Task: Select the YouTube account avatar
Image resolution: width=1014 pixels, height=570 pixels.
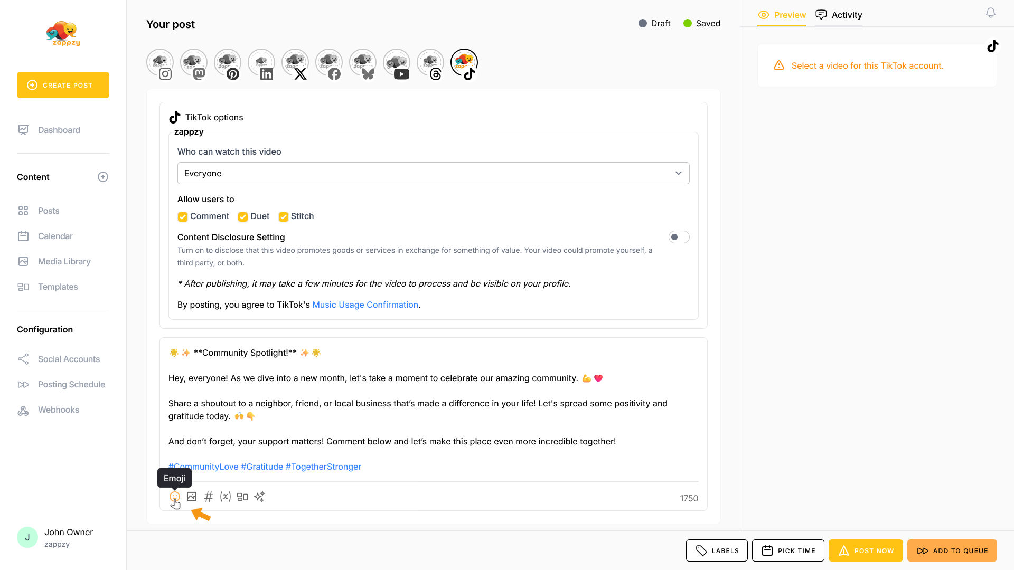Action: tap(397, 64)
